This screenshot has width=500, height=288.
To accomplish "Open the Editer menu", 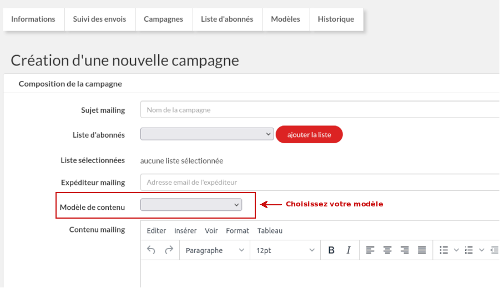I will pyautogui.click(x=156, y=231).
